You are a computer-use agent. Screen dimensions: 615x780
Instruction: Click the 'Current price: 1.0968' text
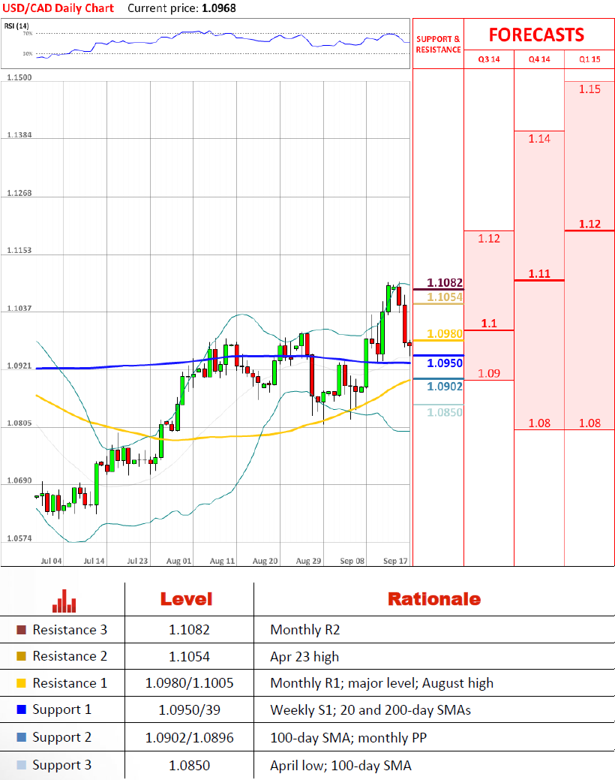click(182, 8)
